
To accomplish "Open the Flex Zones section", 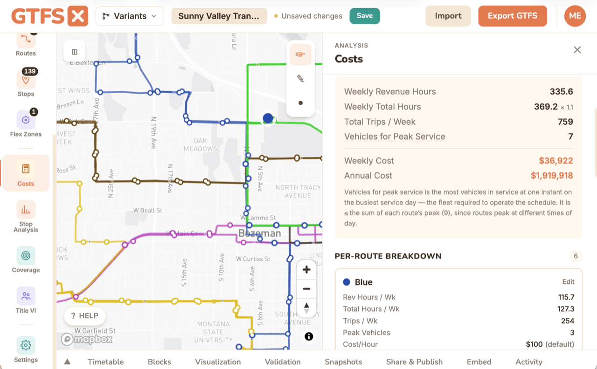I will [x=26, y=124].
